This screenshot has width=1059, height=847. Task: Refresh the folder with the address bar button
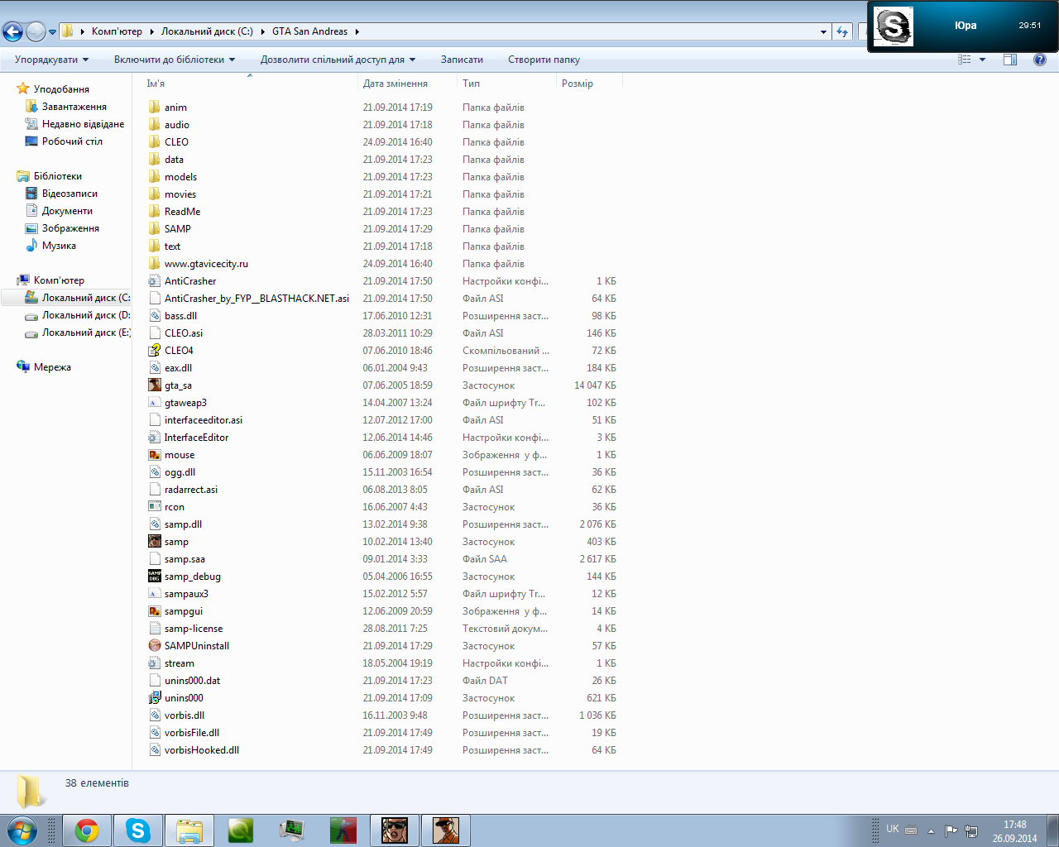click(x=842, y=31)
